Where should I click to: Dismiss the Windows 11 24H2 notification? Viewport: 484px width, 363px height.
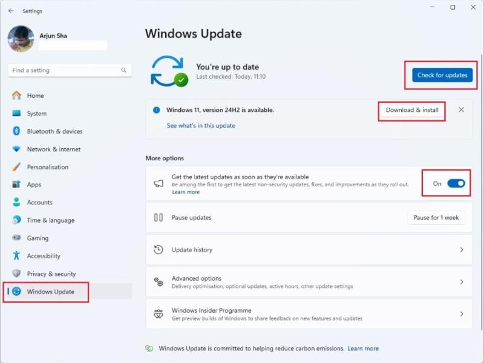point(462,111)
